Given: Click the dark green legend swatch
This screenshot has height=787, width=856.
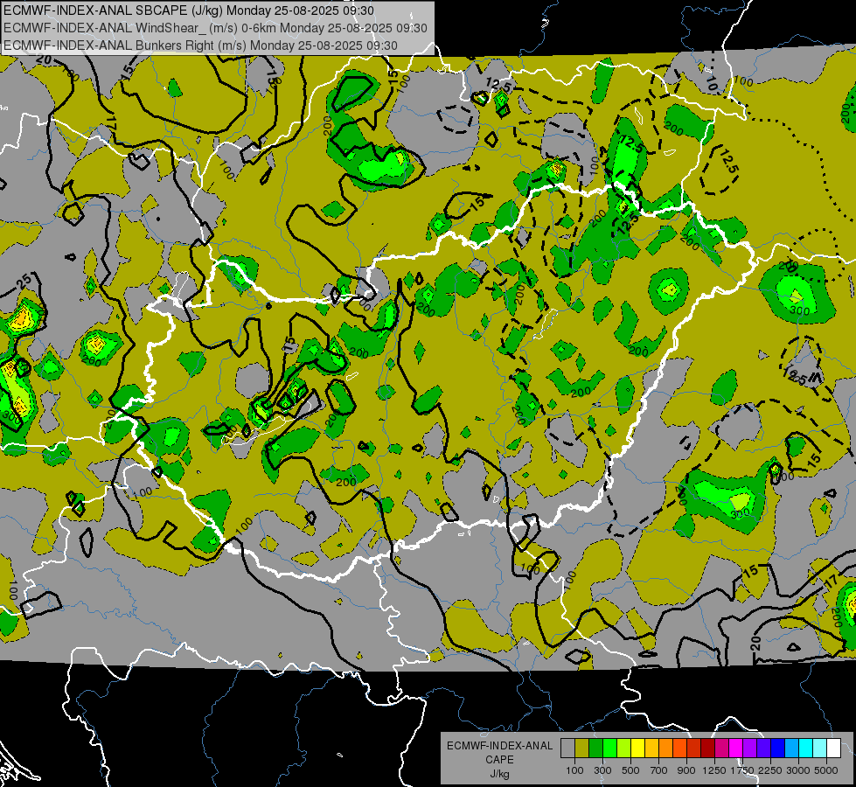Looking at the screenshot, I should [596, 749].
